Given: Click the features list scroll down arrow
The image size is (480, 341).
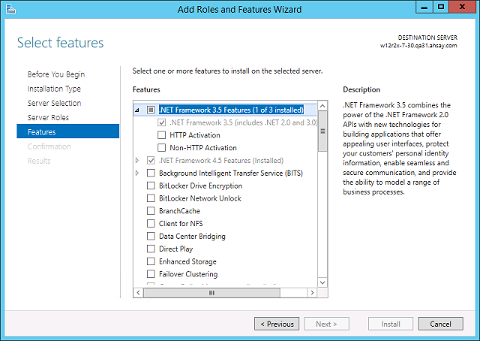Looking at the screenshot, I should coord(322,282).
